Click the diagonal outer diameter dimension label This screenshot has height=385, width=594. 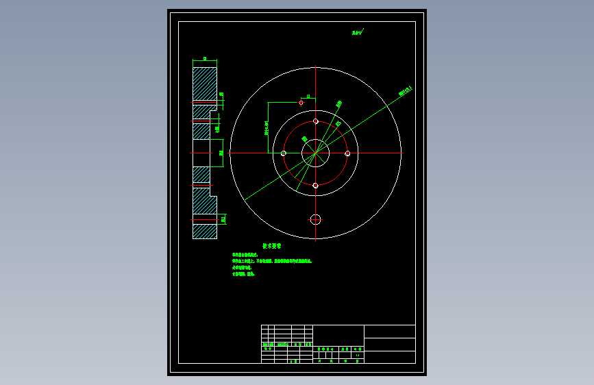coord(405,91)
